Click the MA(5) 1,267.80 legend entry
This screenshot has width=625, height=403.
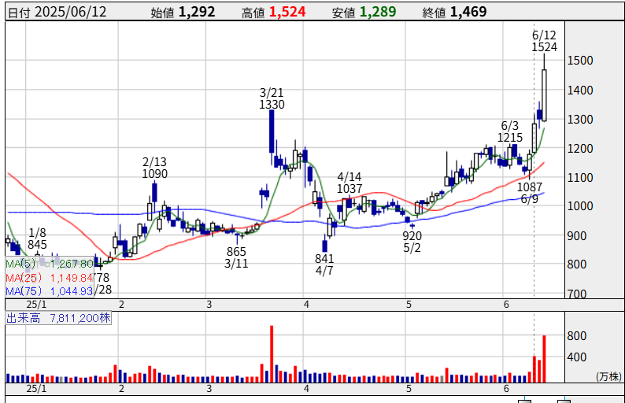50,264
